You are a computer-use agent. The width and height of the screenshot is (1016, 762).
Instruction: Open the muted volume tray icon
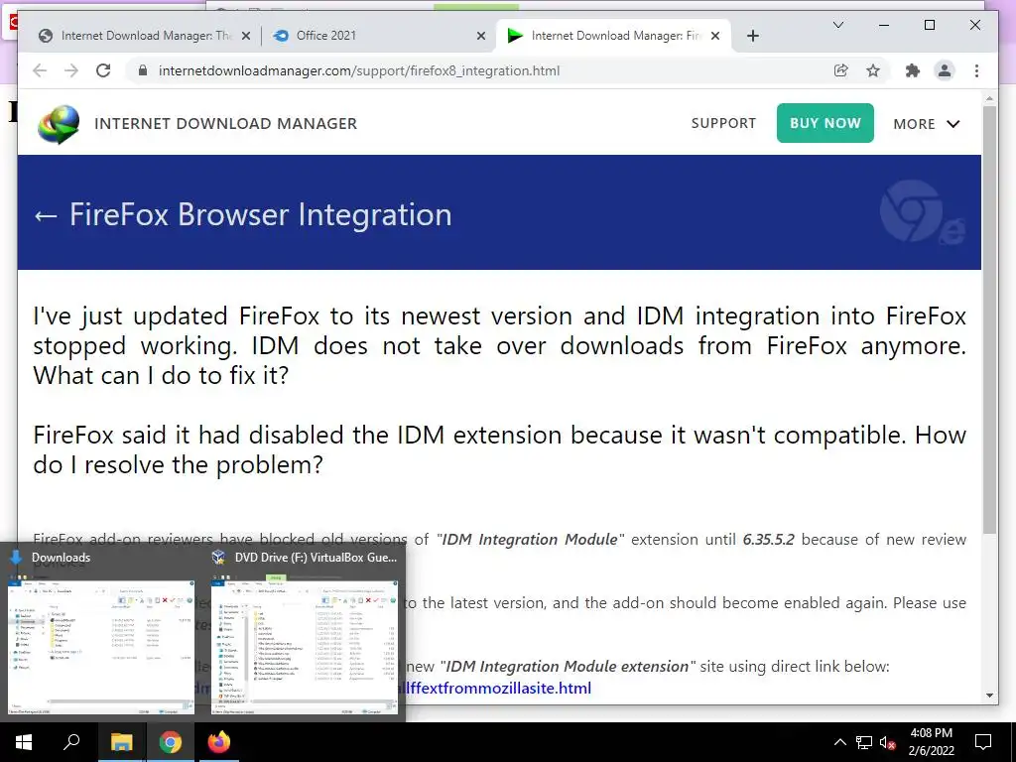coord(888,742)
